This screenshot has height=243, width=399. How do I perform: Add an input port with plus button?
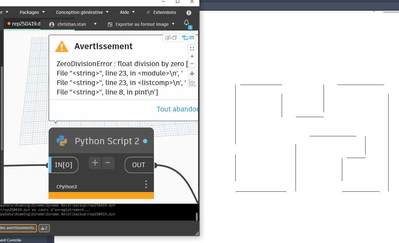coord(95,163)
